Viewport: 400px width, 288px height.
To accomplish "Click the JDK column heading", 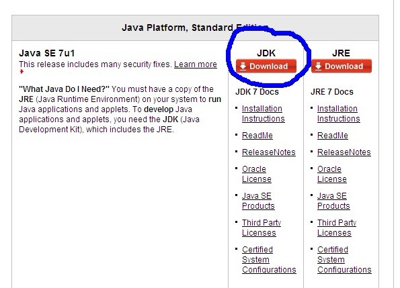I will [266, 53].
